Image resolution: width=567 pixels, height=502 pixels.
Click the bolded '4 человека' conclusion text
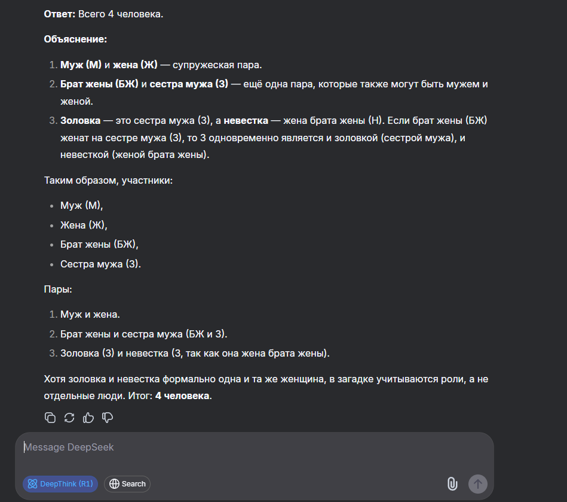tap(182, 395)
